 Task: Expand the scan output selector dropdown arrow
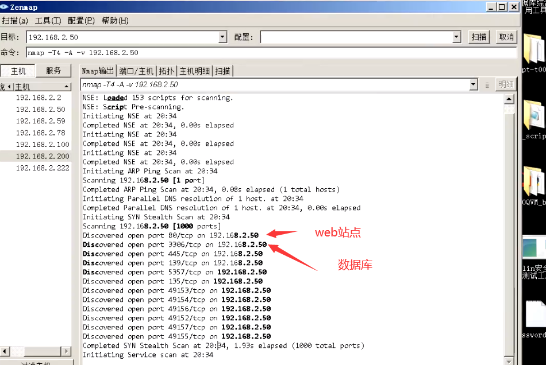[x=473, y=84]
